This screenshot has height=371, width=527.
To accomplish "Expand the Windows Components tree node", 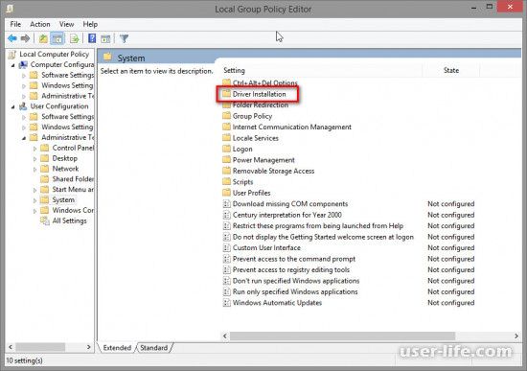I will pos(34,211).
